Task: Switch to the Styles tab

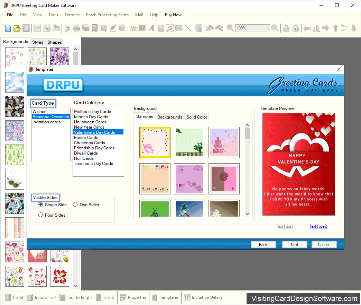Action: [x=38, y=42]
